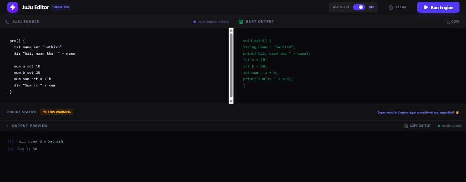Click the source line 'num b set 20'
Viewport: 466px width, 182px height.
point(27,72)
